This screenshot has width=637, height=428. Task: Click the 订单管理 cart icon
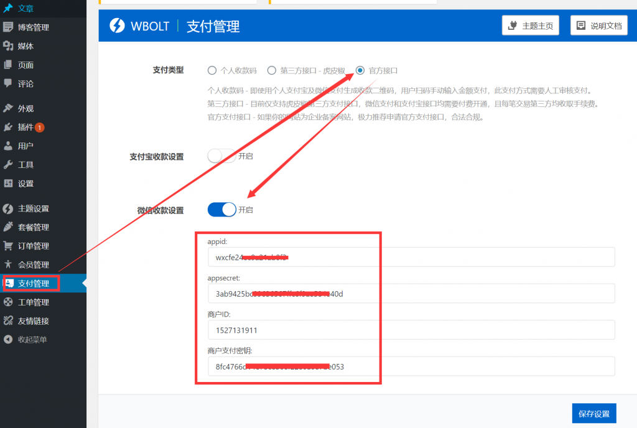[x=8, y=246]
